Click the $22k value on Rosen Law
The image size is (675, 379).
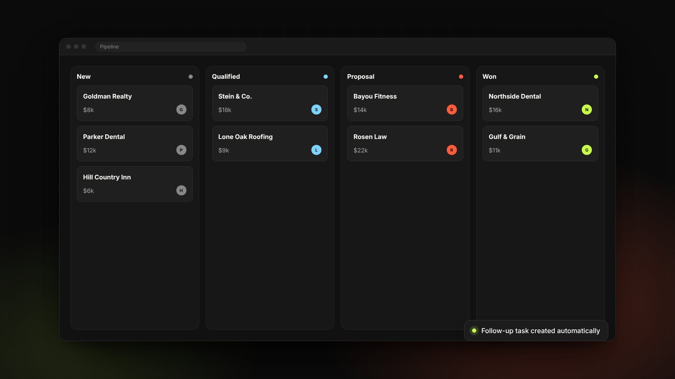click(361, 150)
